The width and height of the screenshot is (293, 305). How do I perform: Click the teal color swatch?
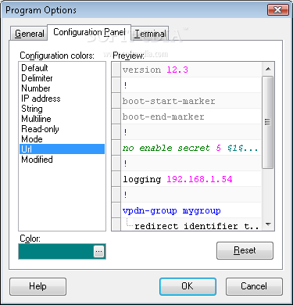[x=56, y=251]
